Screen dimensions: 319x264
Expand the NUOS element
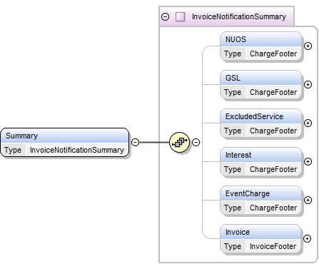click(x=308, y=46)
